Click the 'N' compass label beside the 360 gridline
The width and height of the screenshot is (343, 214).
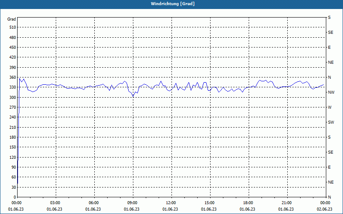tap(329, 77)
